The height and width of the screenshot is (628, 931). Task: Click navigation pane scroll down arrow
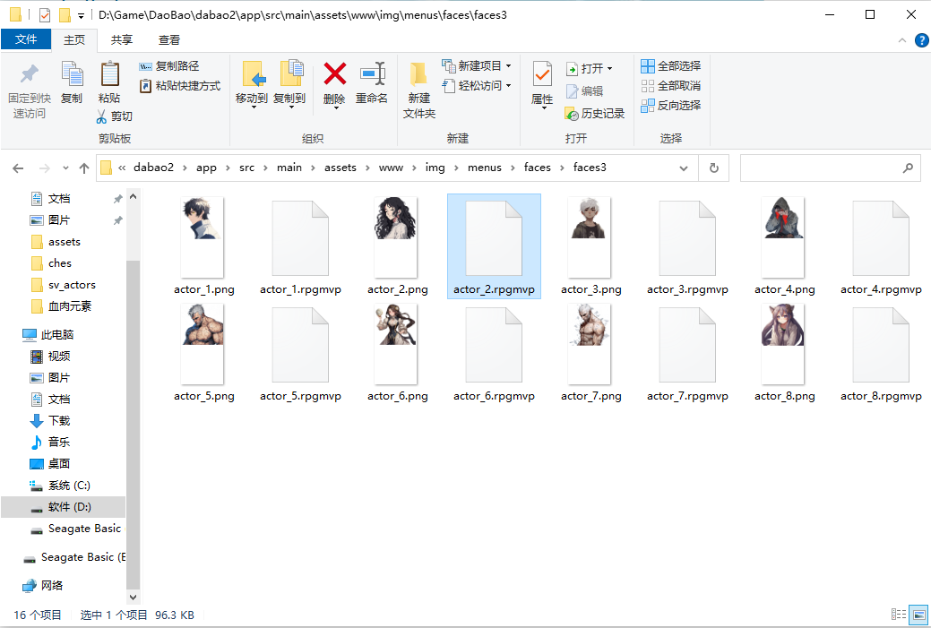click(133, 598)
